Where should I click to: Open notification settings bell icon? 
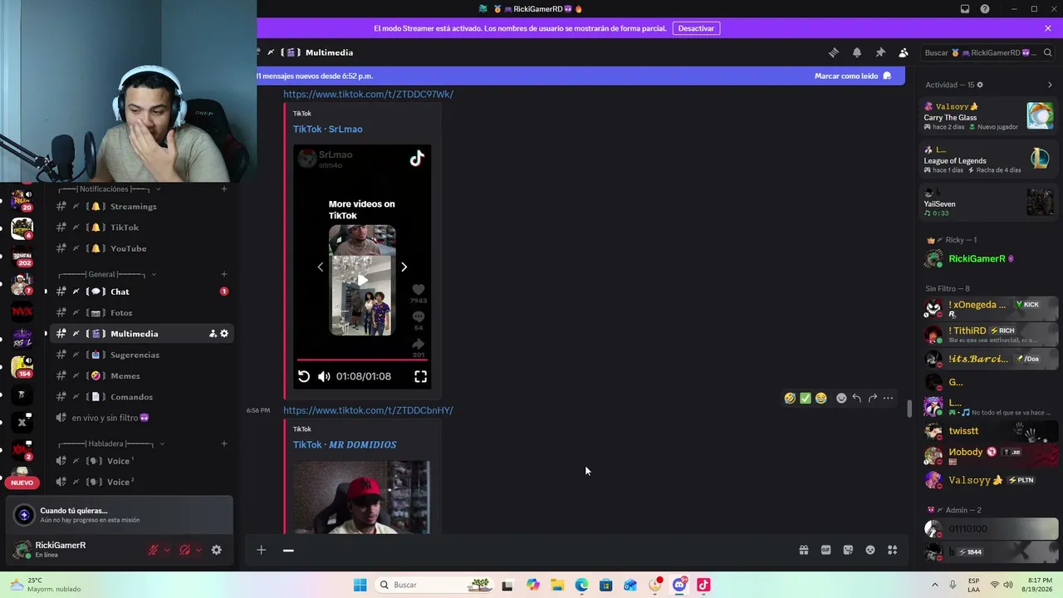pos(857,52)
